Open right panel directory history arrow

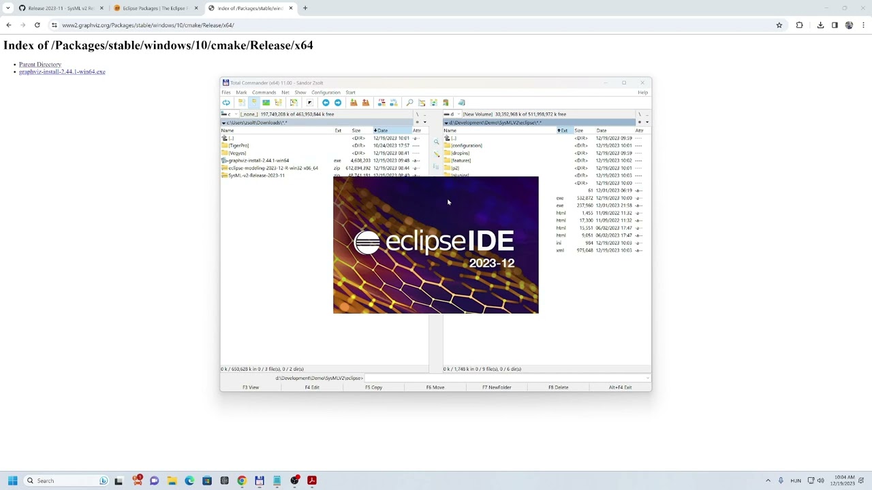[x=647, y=122]
